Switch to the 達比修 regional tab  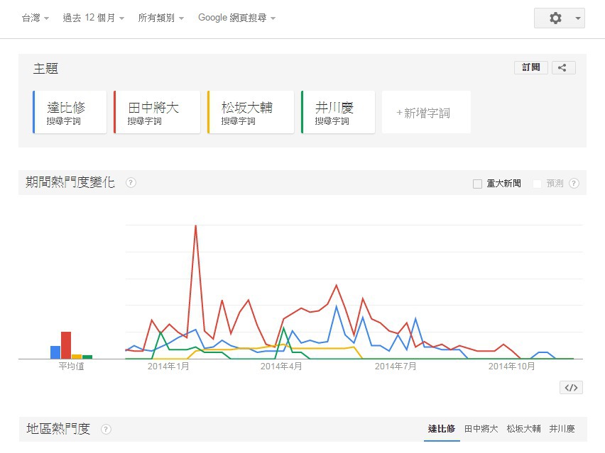[442, 429]
